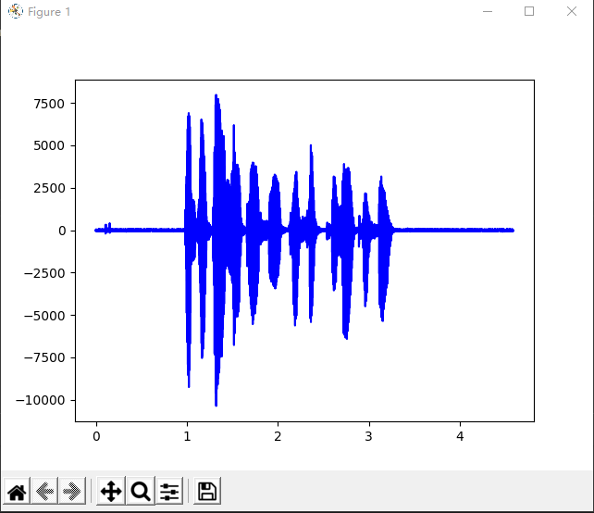Click the x-axis tick label 1
Screen dimensions: 594x513
pyautogui.click(x=187, y=437)
